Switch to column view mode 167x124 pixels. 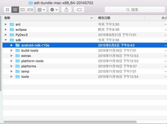tap(22, 10)
